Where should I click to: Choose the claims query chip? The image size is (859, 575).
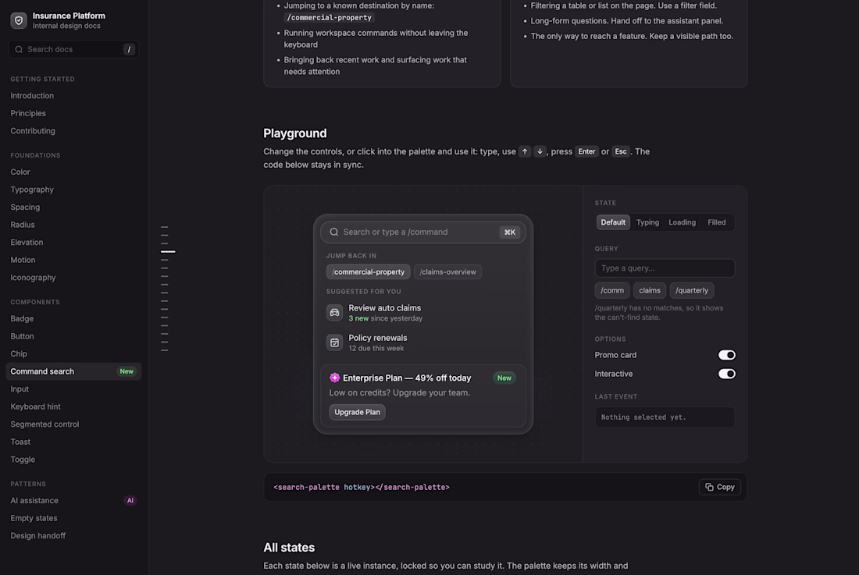[x=649, y=290]
